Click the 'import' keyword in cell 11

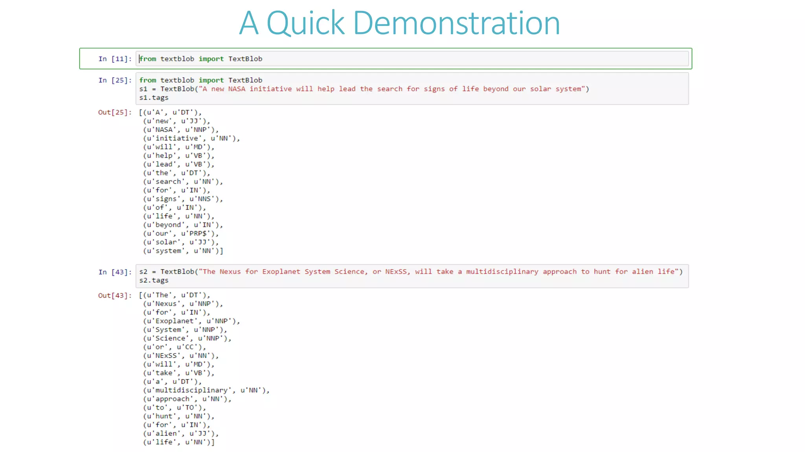(211, 59)
